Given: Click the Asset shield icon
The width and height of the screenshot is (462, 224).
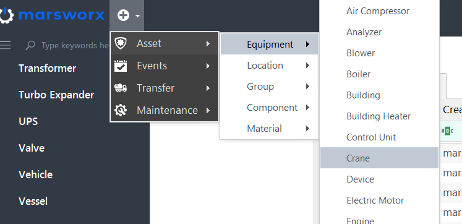Looking at the screenshot, I should [120, 43].
